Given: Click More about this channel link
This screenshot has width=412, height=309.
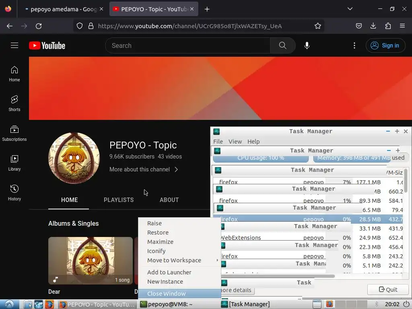Looking at the screenshot, I should pos(144,169).
